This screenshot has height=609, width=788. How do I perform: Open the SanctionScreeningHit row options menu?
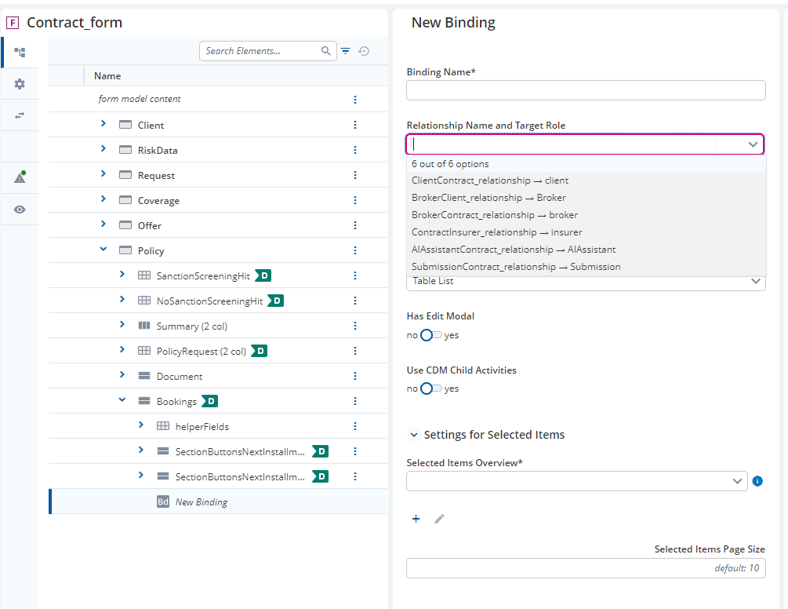[355, 275]
